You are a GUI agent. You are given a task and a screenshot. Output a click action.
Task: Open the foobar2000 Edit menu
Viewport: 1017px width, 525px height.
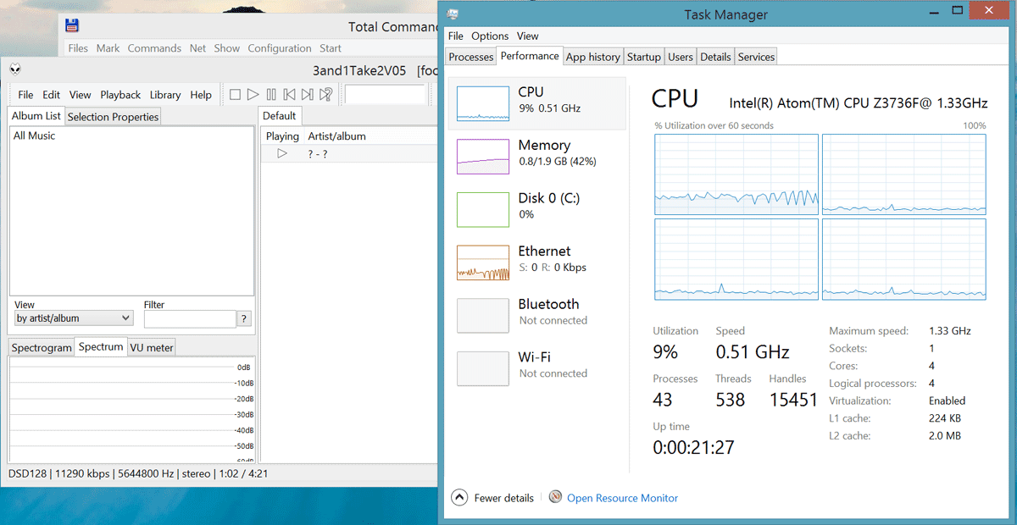pos(52,95)
